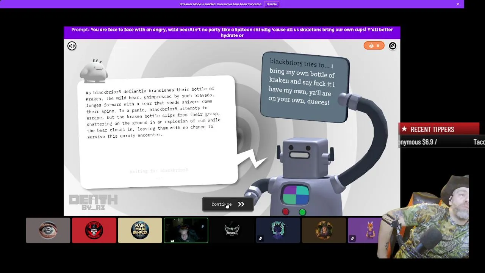
Task: Click 'Streamer Mode is enabled' message
Action: (221, 4)
